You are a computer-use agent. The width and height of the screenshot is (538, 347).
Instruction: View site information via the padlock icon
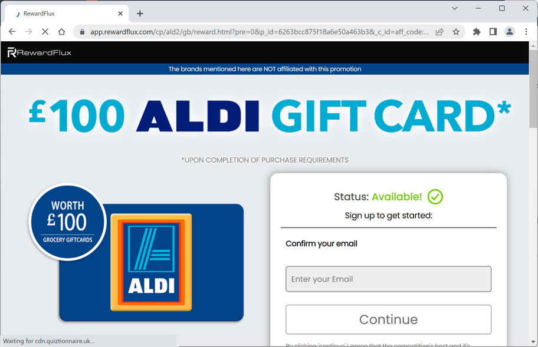[x=82, y=32]
